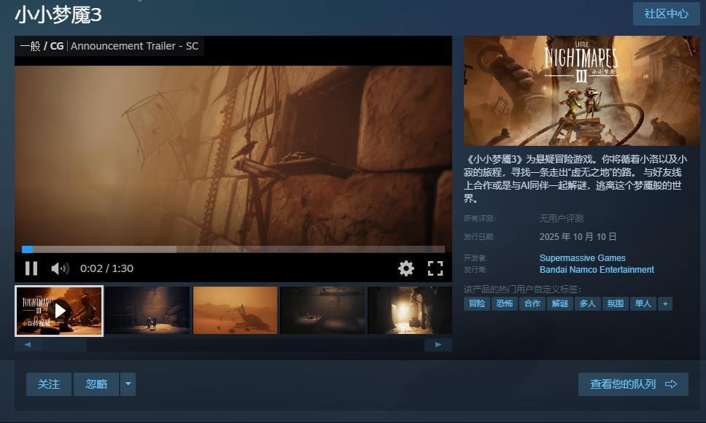Click the 关注 follow button
This screenshot has width=706, height=423.
(49, 384)
